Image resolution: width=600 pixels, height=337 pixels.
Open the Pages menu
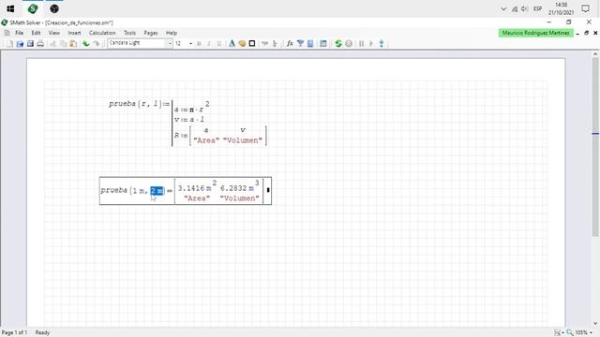(151, 33)
